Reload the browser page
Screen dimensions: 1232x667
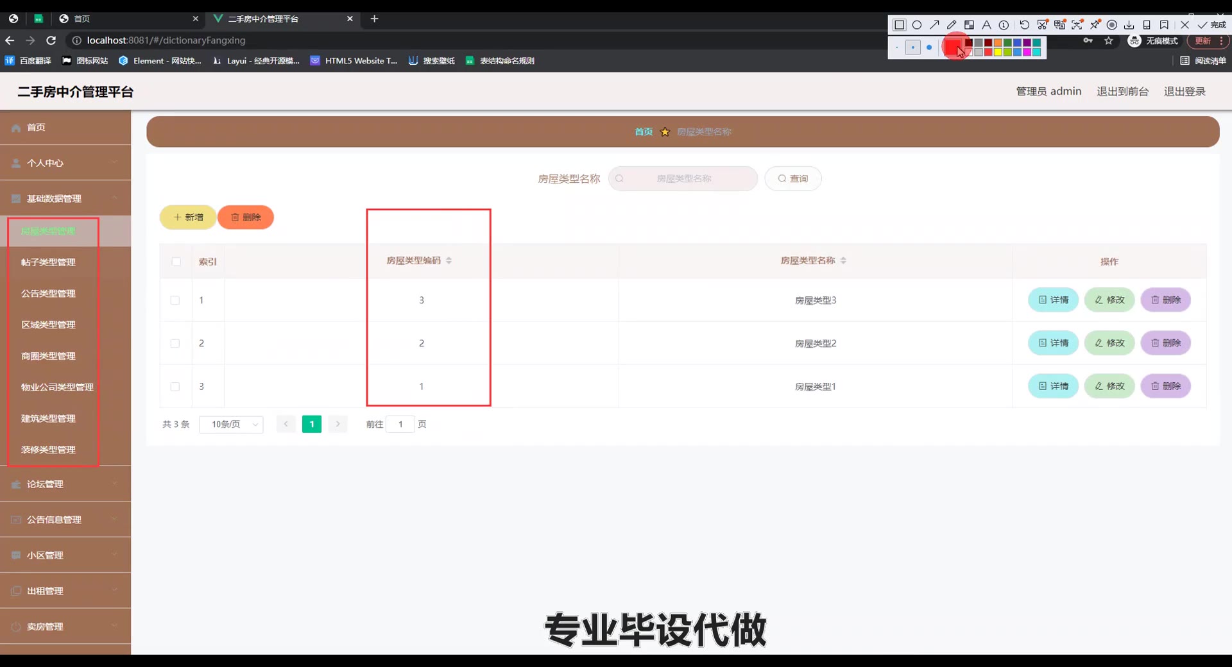(x=51, y=40)
